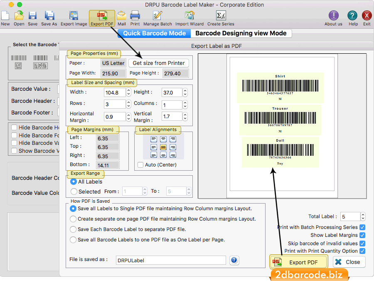Close the Export Label dialog
Viewport: 374px width, 281px height.
(349, 262)
